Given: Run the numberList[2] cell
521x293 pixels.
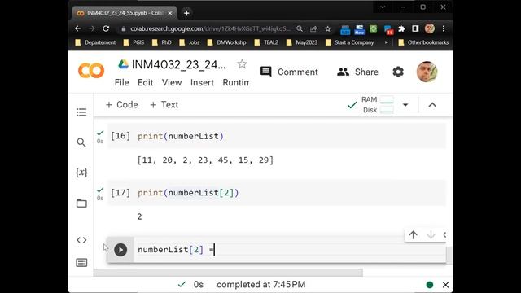Looking at the screenshot, I should coord(120,250).
